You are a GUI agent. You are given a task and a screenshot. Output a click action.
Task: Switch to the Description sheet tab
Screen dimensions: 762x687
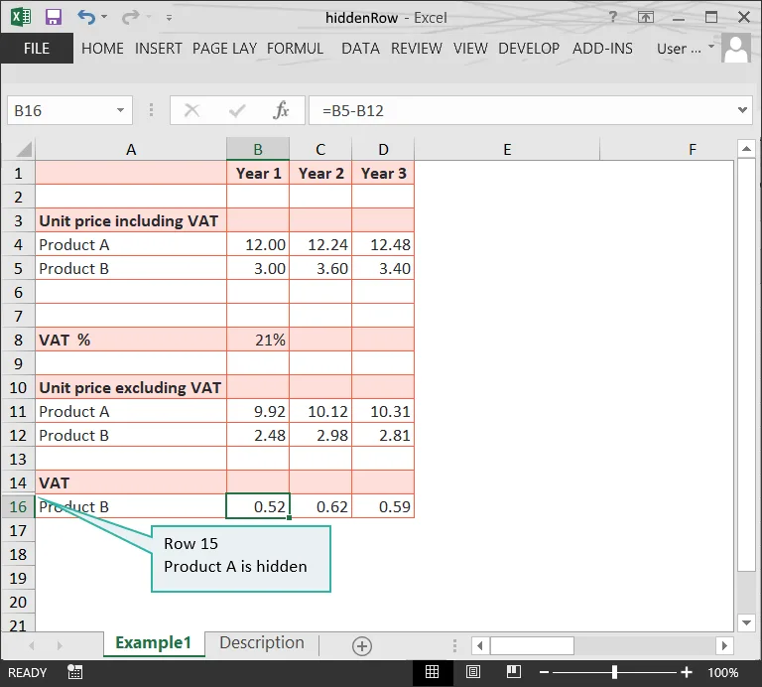(262, 643)
